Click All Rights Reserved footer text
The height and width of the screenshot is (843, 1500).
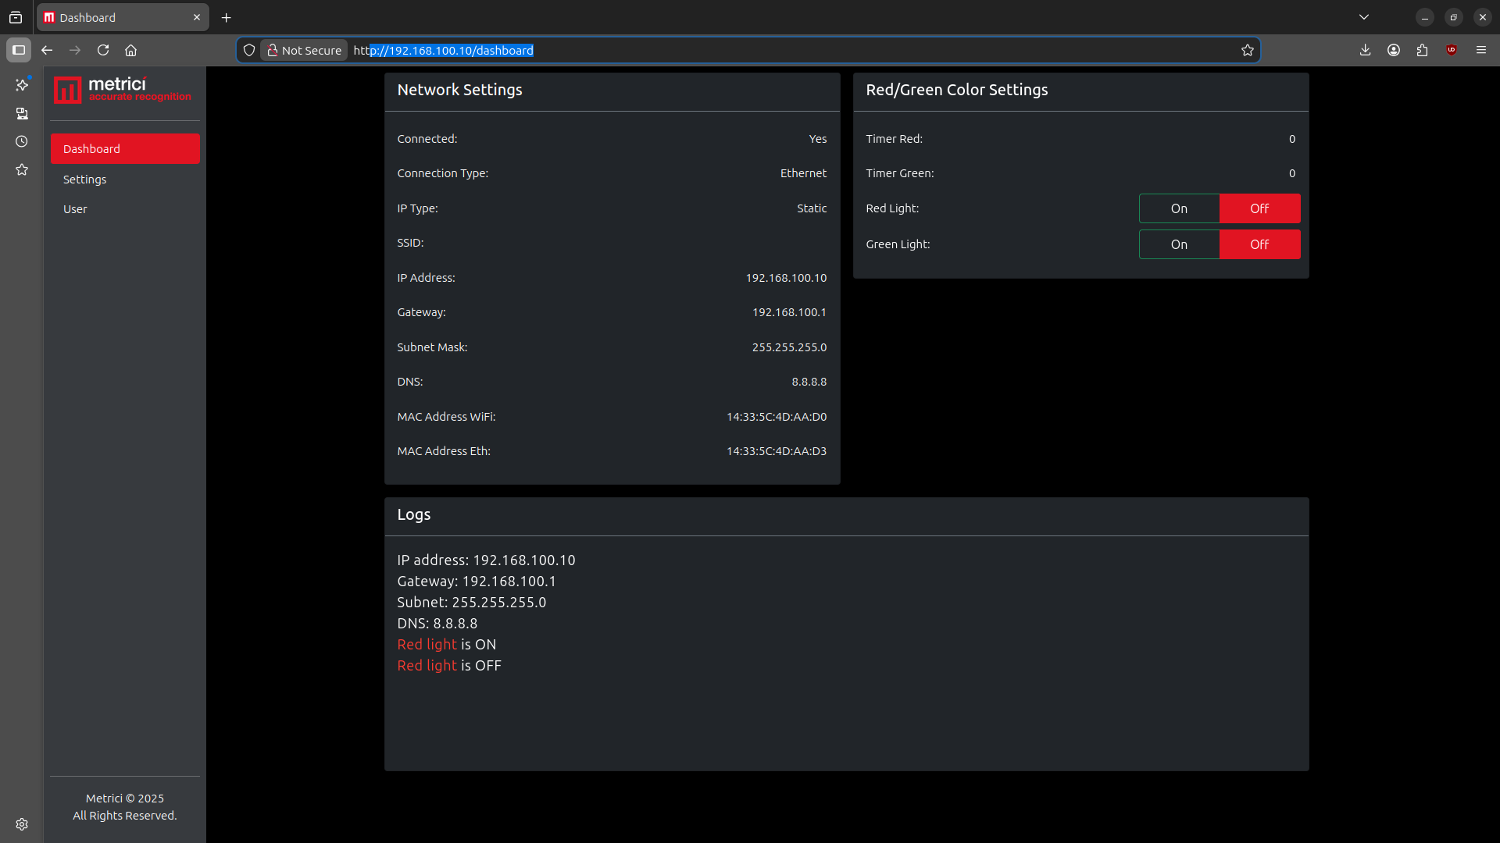[x=125, y=816]
